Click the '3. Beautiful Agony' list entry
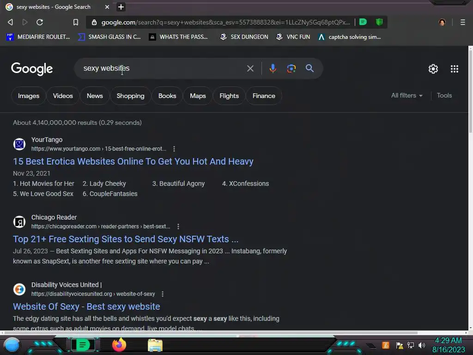473x355 pixels. (178, 184)
